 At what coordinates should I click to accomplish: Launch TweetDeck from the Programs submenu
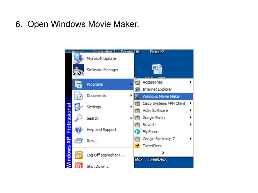[x=163, y=146]
